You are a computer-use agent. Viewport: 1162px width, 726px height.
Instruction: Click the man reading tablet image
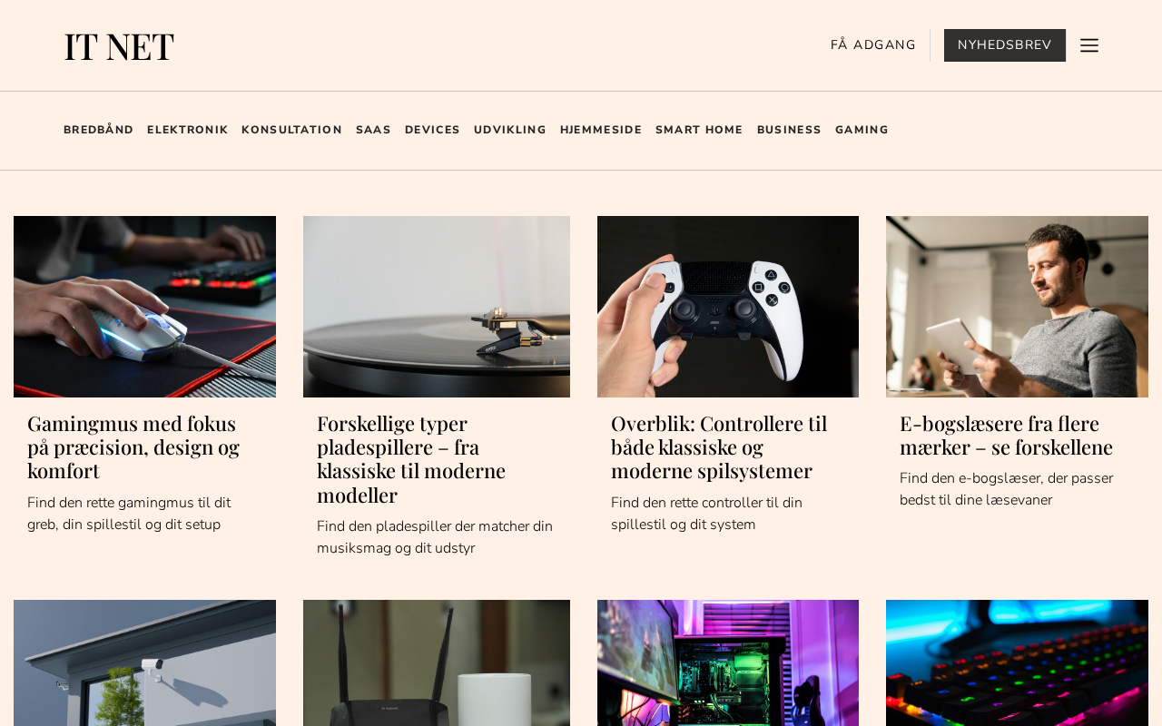pyautogui.click(x=1017, y=307)
